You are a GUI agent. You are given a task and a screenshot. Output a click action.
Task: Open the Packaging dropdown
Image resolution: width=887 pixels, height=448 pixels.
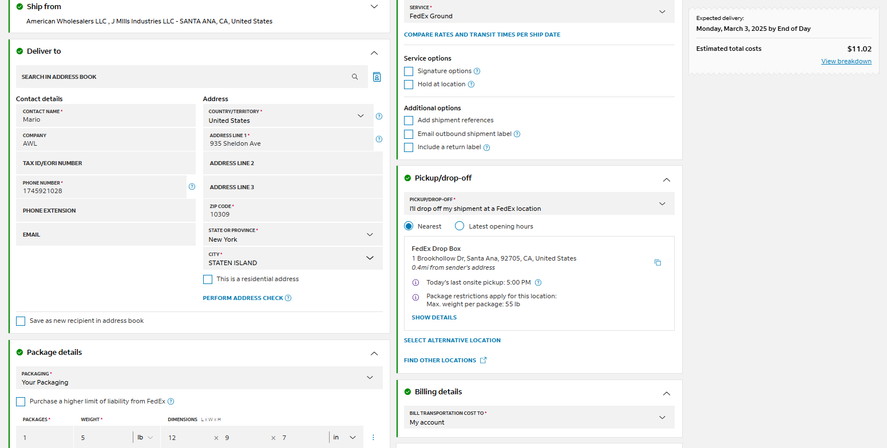(x=199, y=378)
